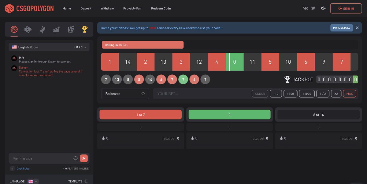Image resolution: width=367 pixels, height=184 pixels.
Task: Click the Info message avatar
Action: tap(14, 58)
